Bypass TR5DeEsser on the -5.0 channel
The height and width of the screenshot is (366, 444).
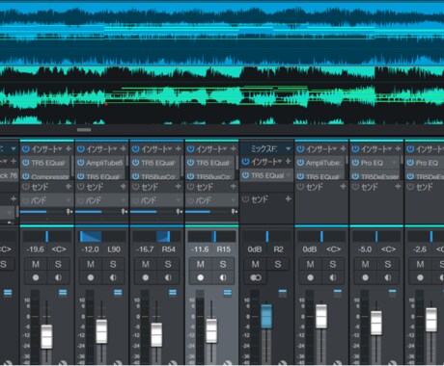pos(355,176)
